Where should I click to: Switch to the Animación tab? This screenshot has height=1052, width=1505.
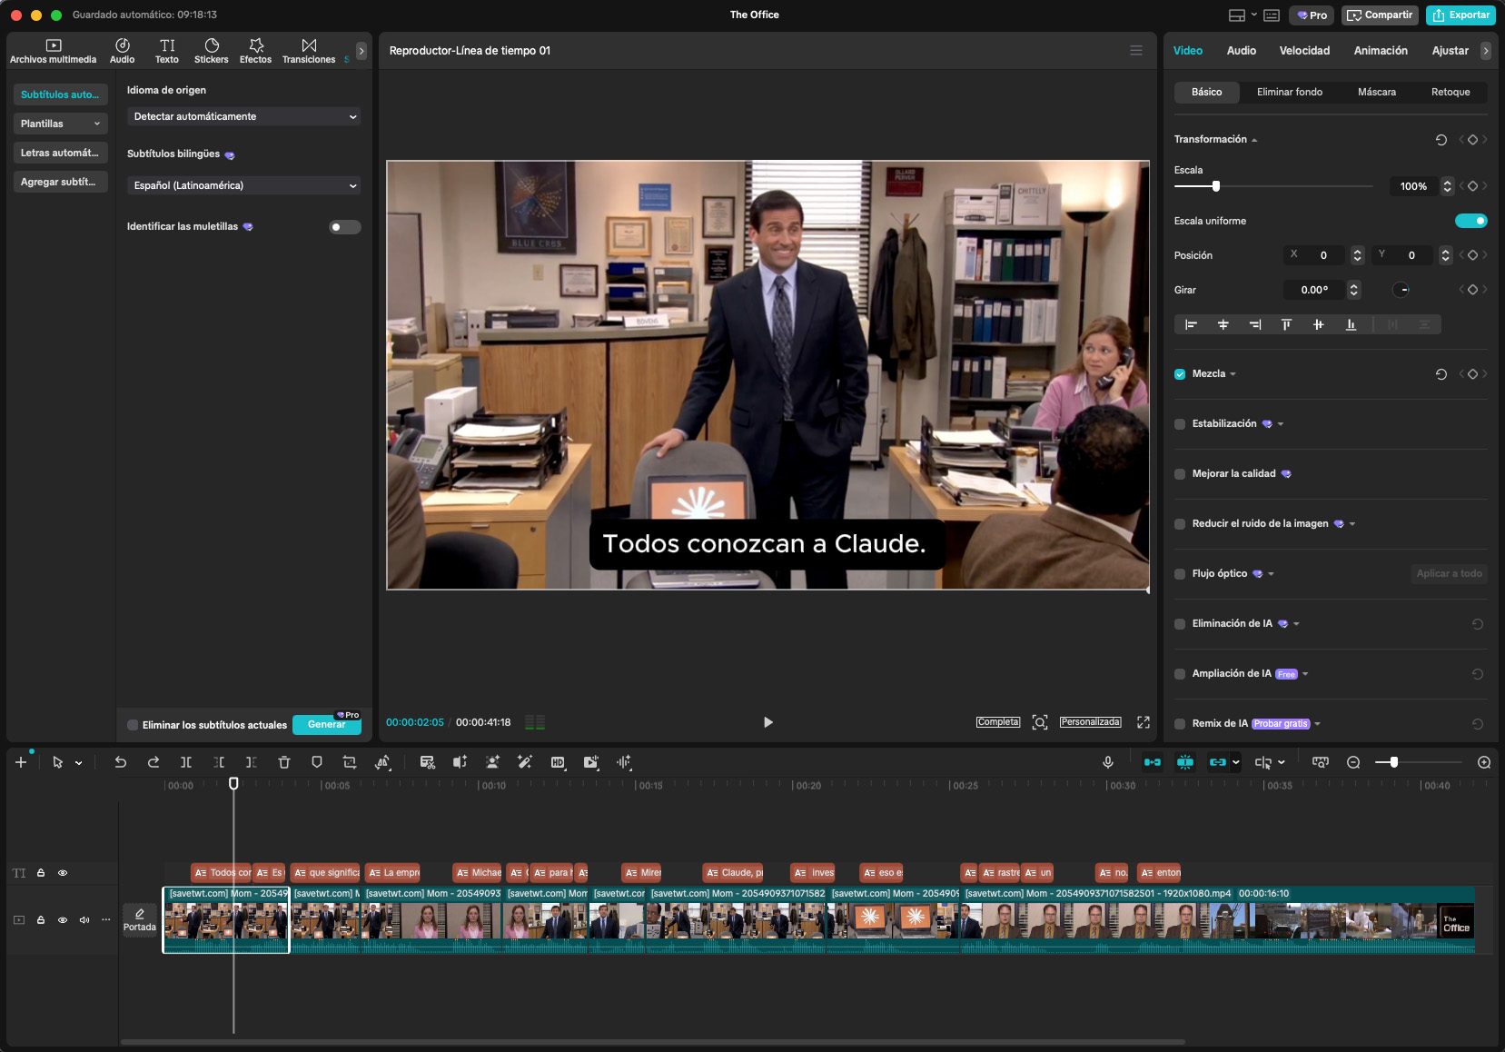click(x=1381, y=51)
